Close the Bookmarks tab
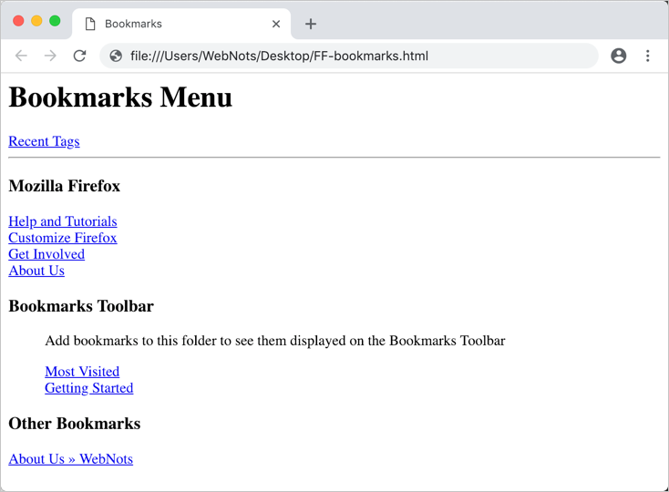Screen dimensions: 669x492 (x=276, y=24)
